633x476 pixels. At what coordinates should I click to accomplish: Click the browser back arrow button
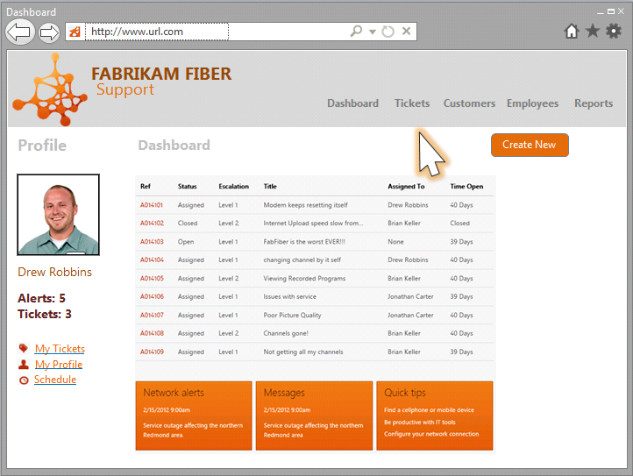click(19, 32)
